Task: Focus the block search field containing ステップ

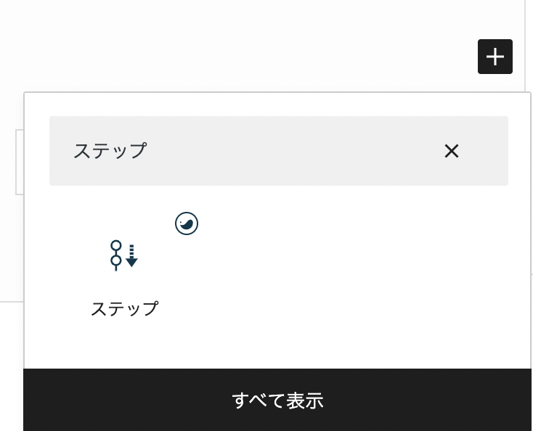Action: [x=279, y=151]
